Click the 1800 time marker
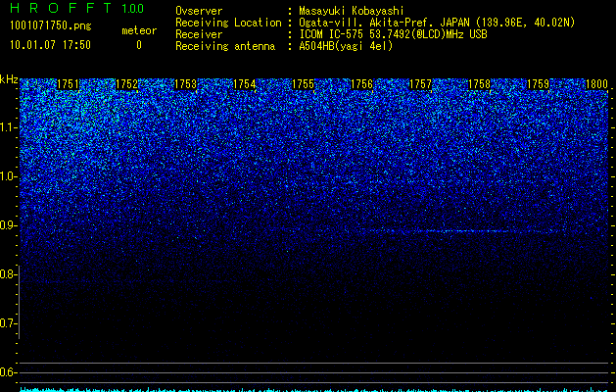This screenshot has width=616, height=392. coord(596,84)
